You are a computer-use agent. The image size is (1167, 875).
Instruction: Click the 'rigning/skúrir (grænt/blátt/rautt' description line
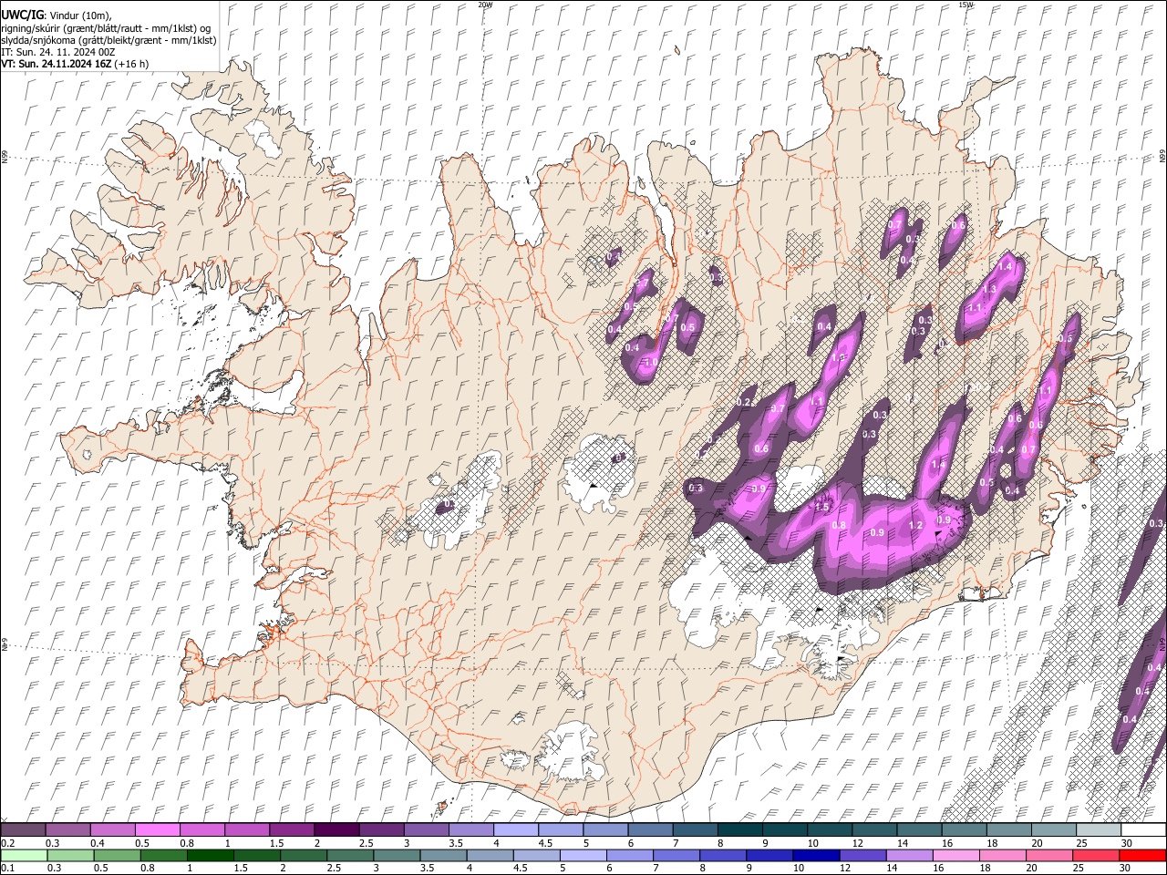pyautogui.click(x=106, y=28)
